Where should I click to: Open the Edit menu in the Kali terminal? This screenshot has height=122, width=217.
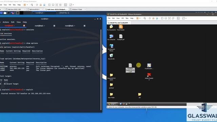click(x=13, y=22)
